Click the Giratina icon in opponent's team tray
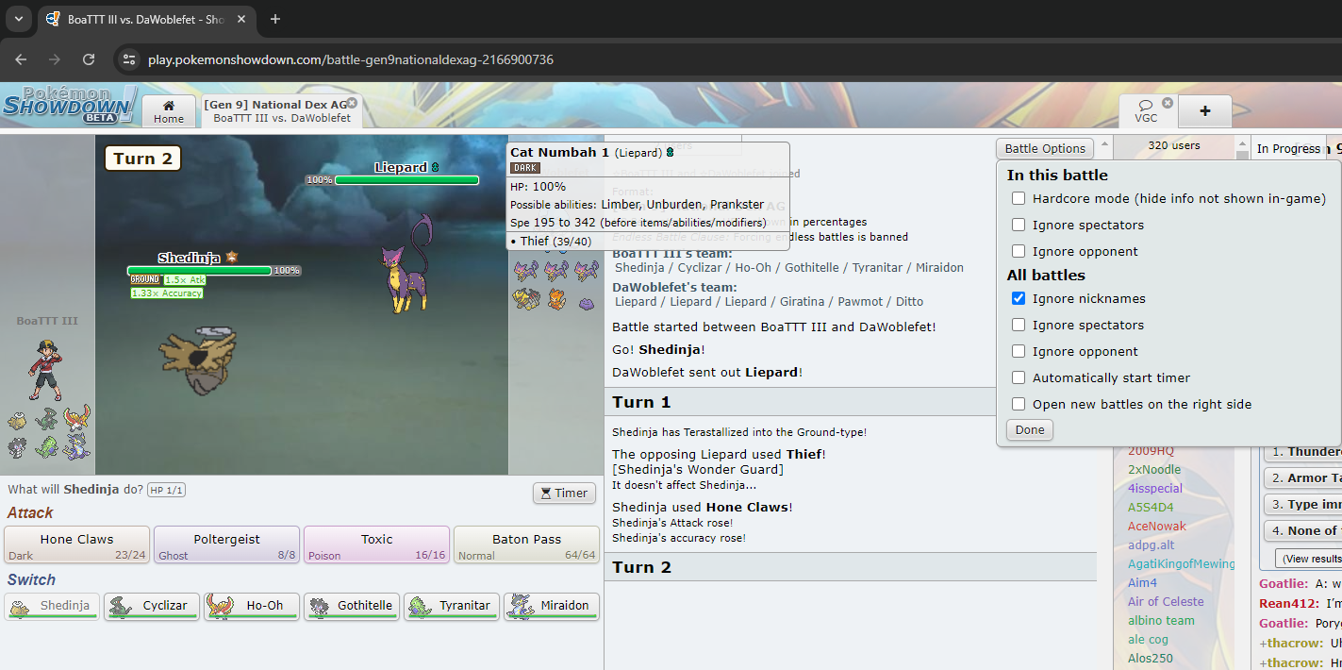The image size is (1342, 670). coord(525,299)
